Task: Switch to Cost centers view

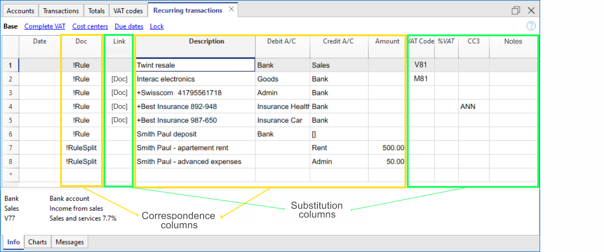Action: click(x=90, y=27)
